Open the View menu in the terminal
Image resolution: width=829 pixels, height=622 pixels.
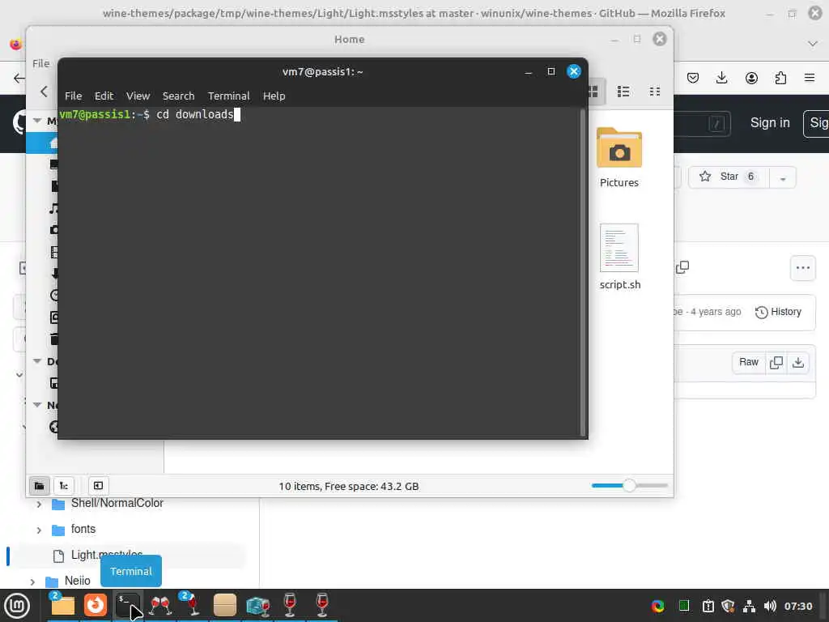(x=138, y=96)
